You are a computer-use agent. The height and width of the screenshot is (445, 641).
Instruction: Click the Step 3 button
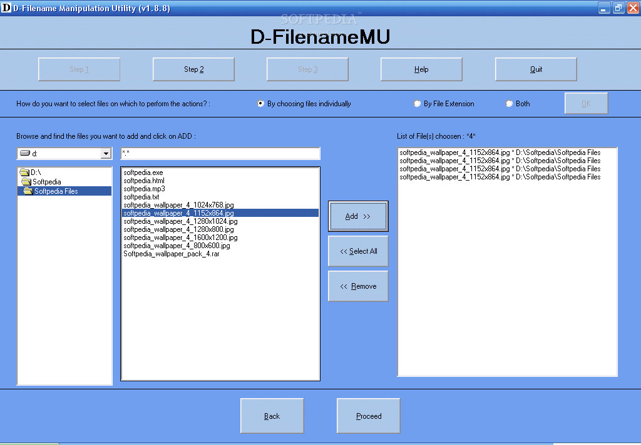point(307,69)
